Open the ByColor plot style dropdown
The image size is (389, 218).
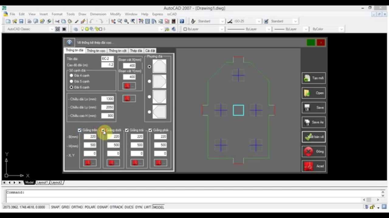coord(342,29)
